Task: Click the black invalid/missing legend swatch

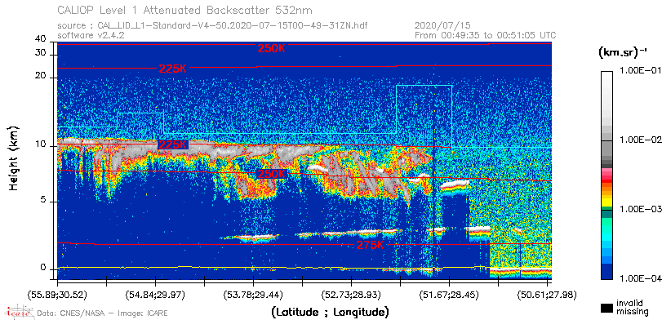Action: point(606,308)
